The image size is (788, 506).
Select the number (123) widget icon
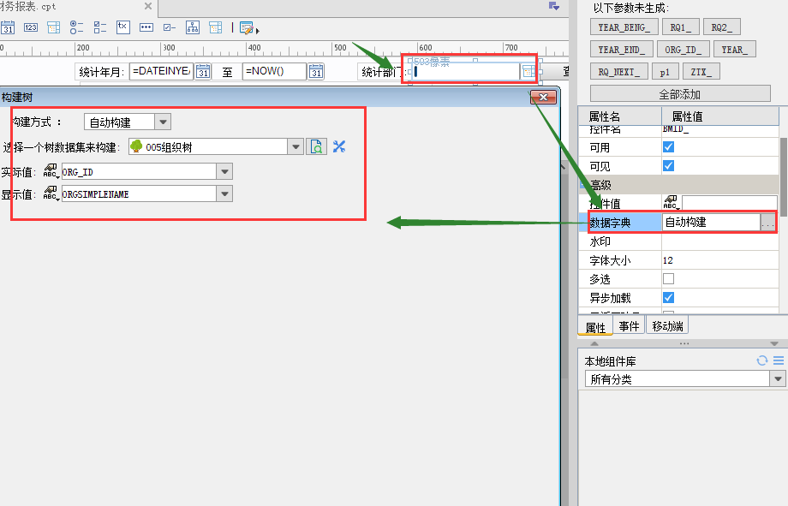click(31, 27)
